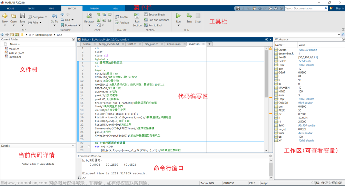This screenshot has width=345, height=186.
Task: Click the New file icon
Action: (5, 16)
